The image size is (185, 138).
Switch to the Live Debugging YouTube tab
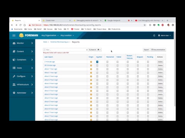coord(149,20)
